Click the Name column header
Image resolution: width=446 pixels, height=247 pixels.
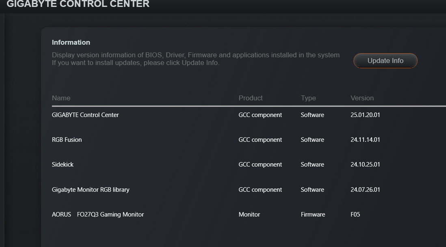[x=61, y=98]
